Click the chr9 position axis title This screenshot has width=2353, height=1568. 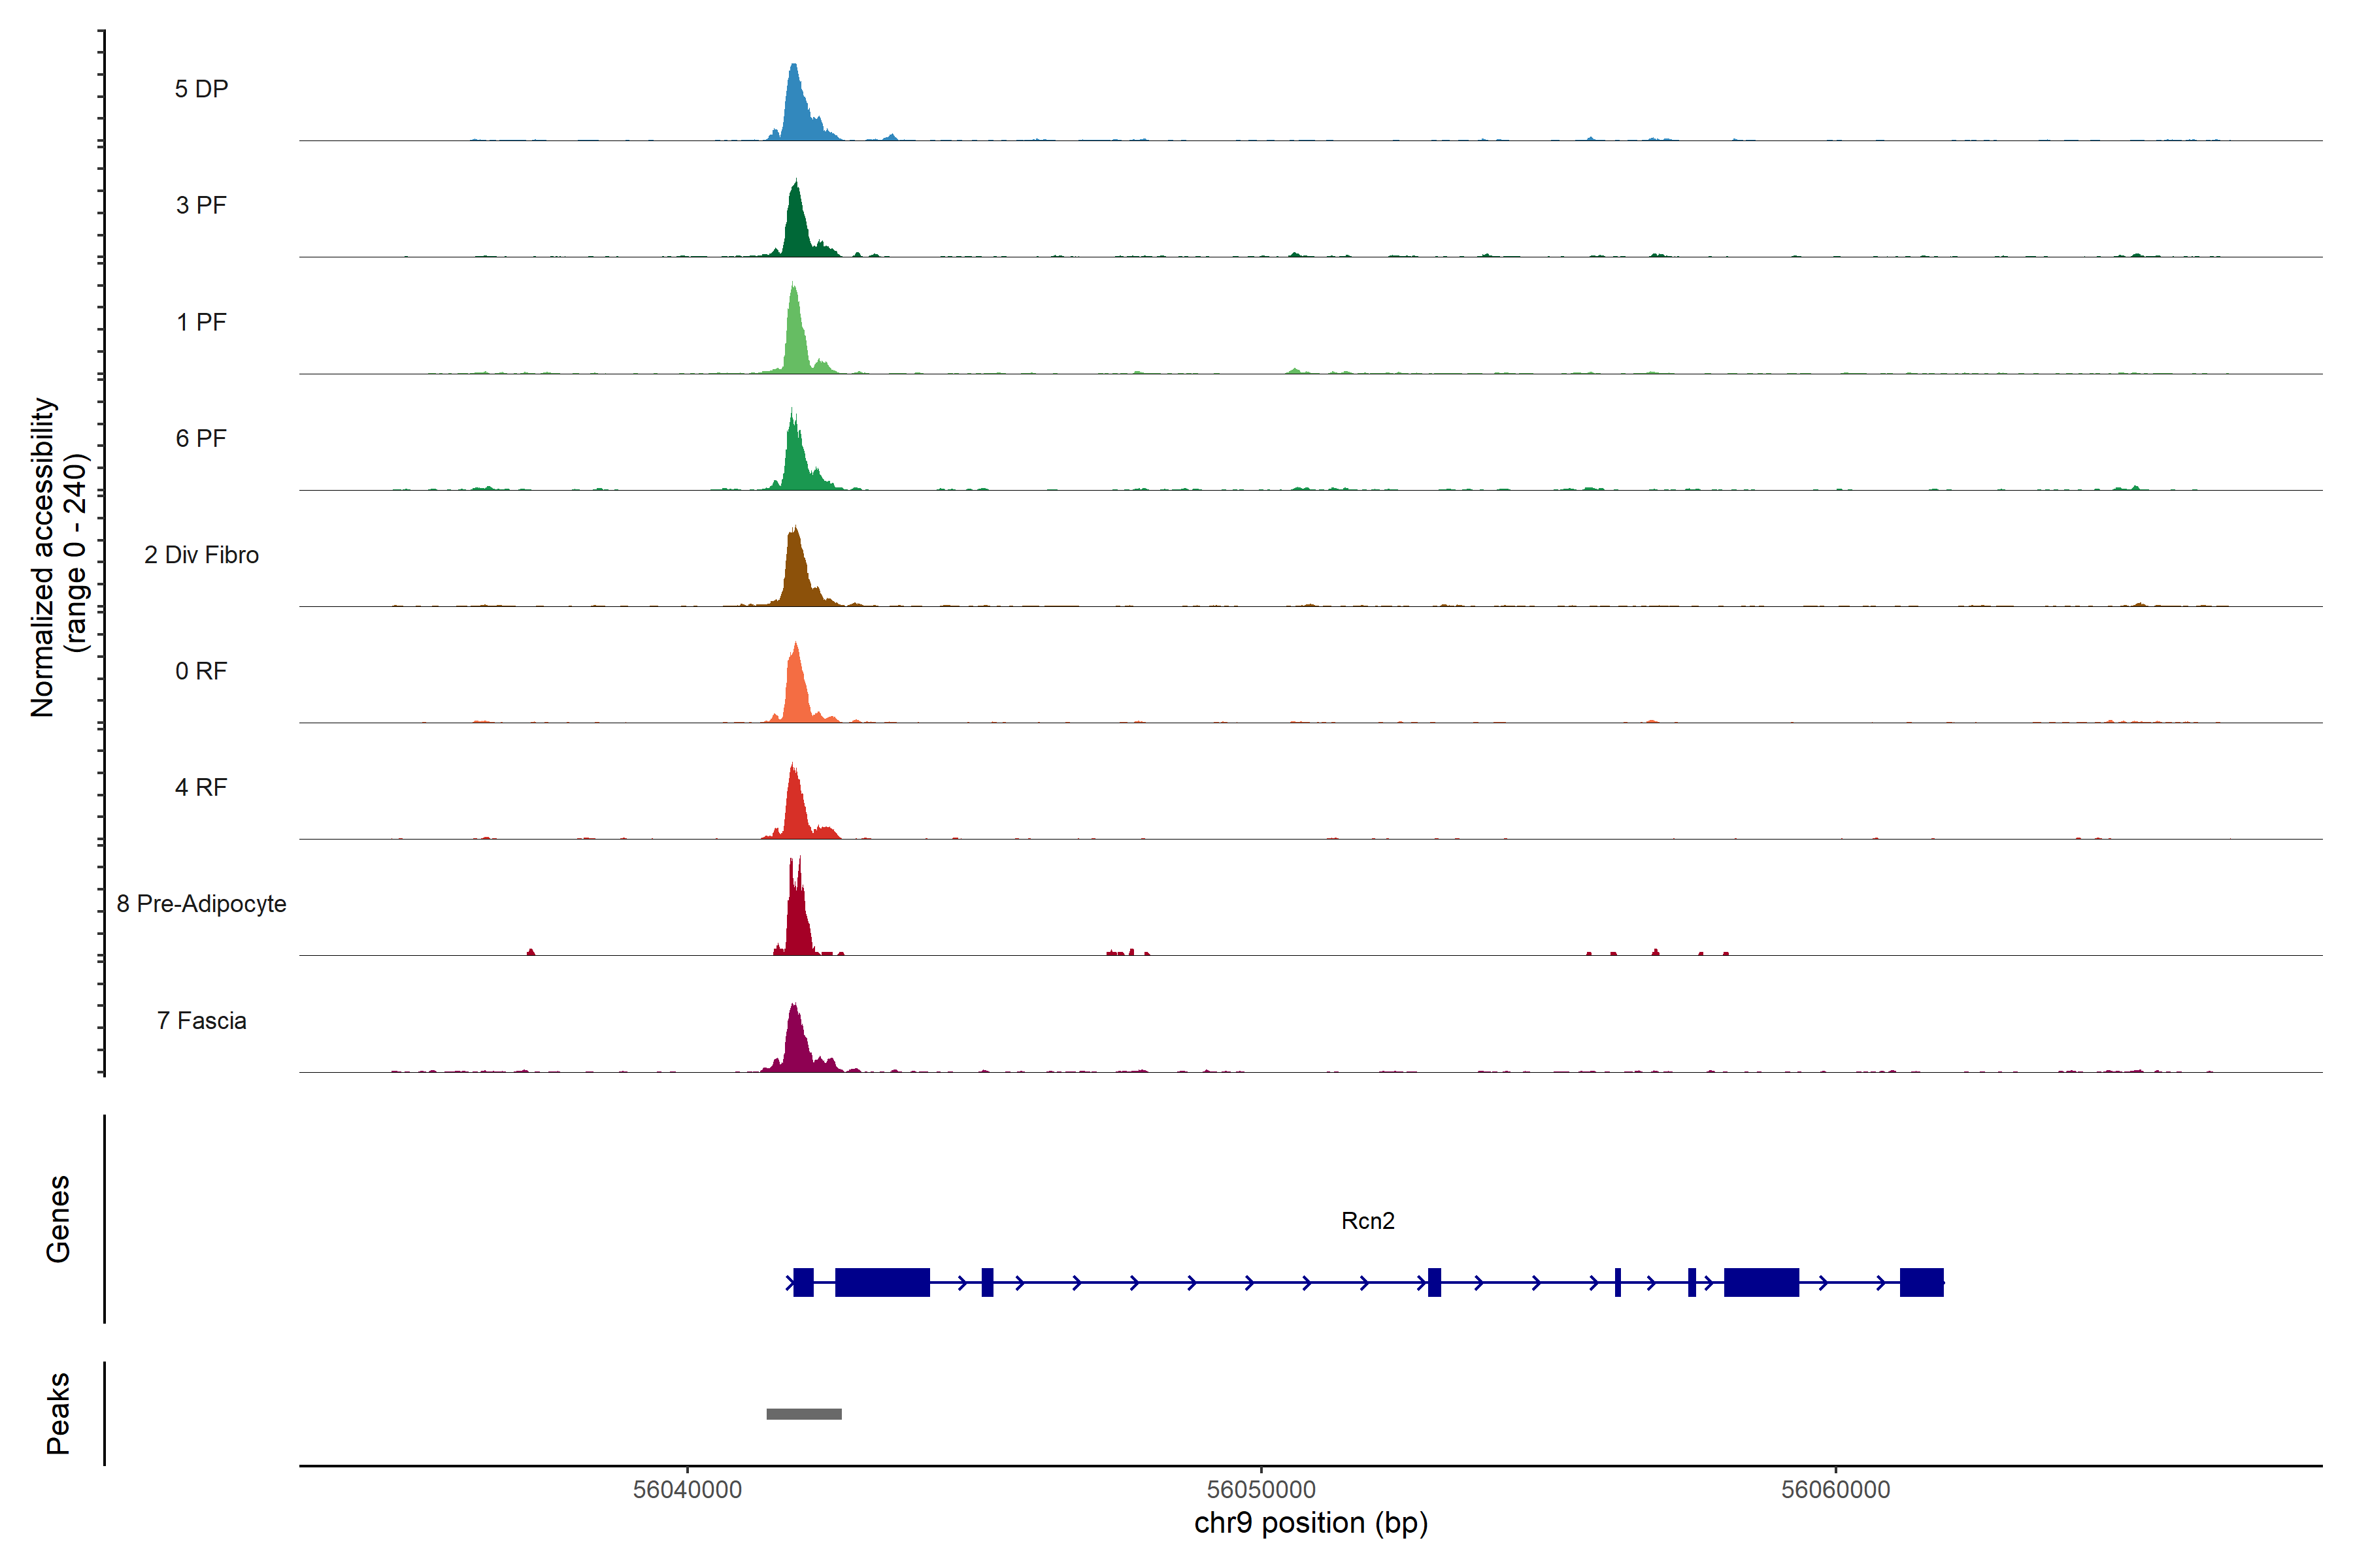(1310, 1523)
